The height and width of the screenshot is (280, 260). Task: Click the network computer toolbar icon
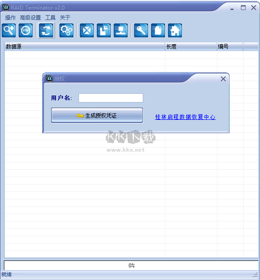click(121, 30)
